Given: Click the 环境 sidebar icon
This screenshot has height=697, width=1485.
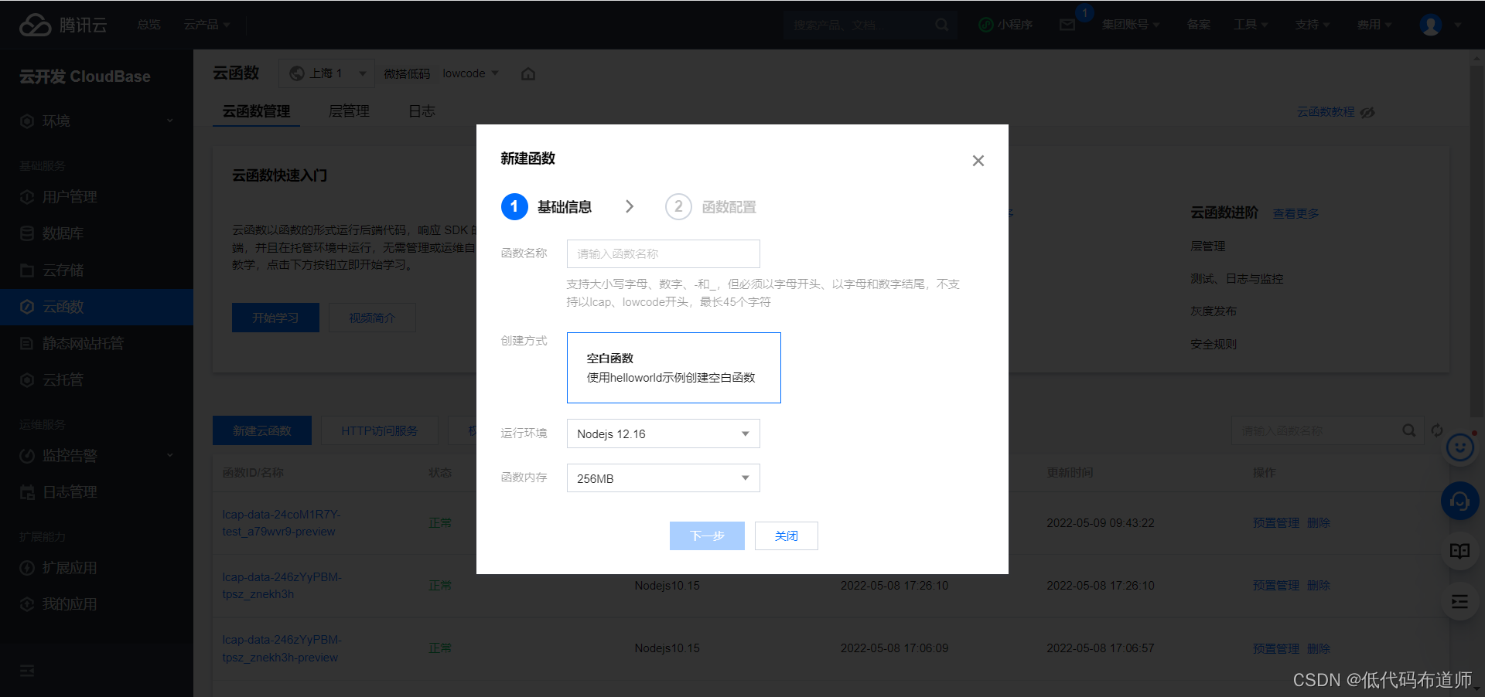Looking at the screenshot, I should 27,121.
